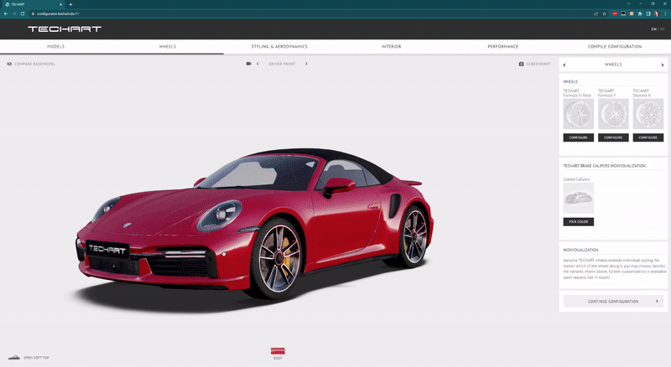
Task: Open the Interior tab
Action: (x=391, y=47)
